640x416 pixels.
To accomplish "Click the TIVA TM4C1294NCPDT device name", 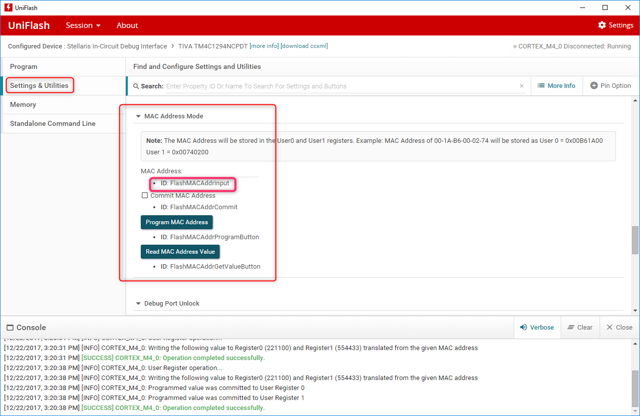I will (213, 46).
